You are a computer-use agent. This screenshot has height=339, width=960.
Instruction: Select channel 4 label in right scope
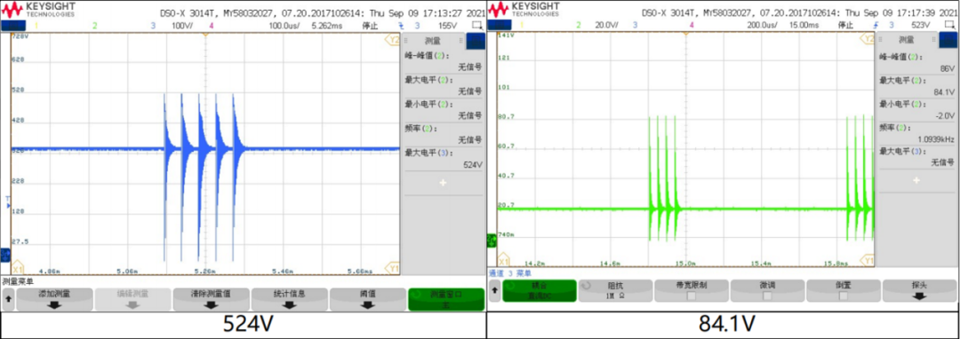692,25
